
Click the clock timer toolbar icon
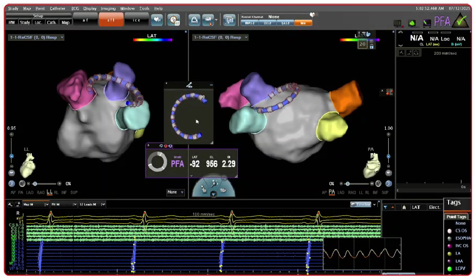pos(173,20)
